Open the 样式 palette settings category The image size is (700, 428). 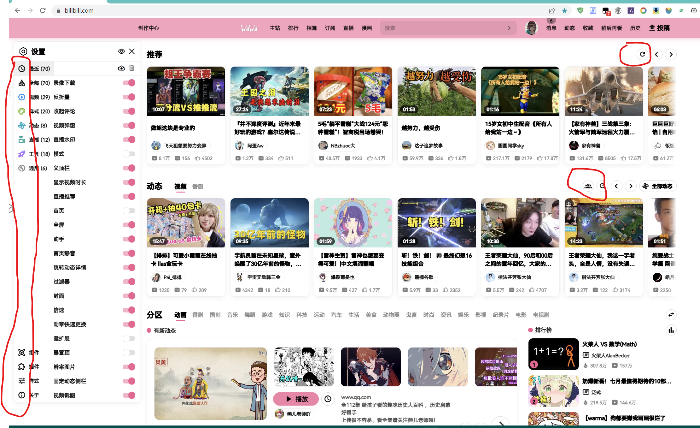coord(35,111)
